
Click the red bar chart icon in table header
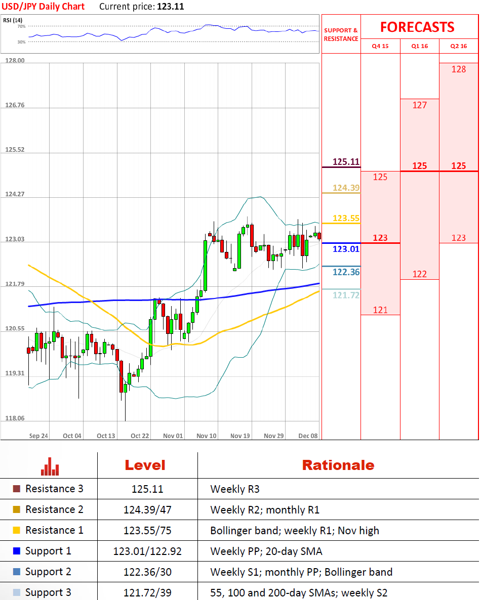(50, 466)
